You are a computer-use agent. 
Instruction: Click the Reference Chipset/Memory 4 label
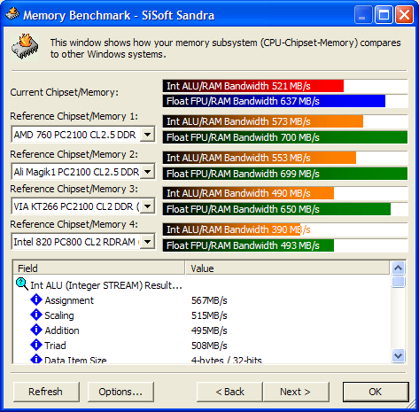click(74, 224)
